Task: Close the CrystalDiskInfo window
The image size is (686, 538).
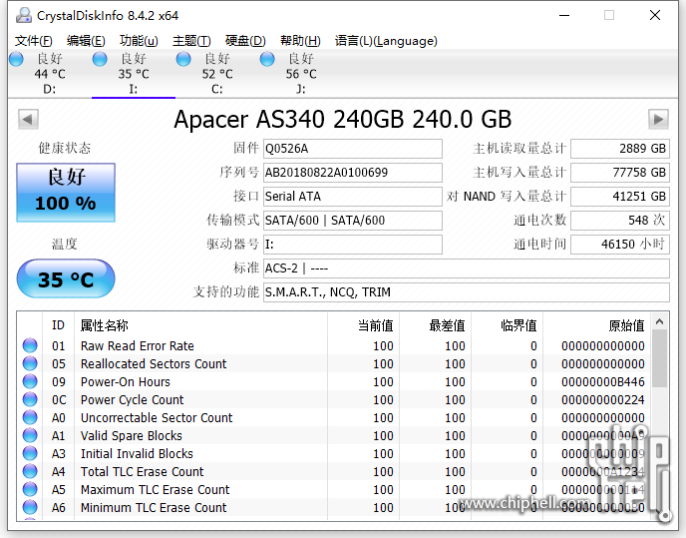Action: (655, 15)
